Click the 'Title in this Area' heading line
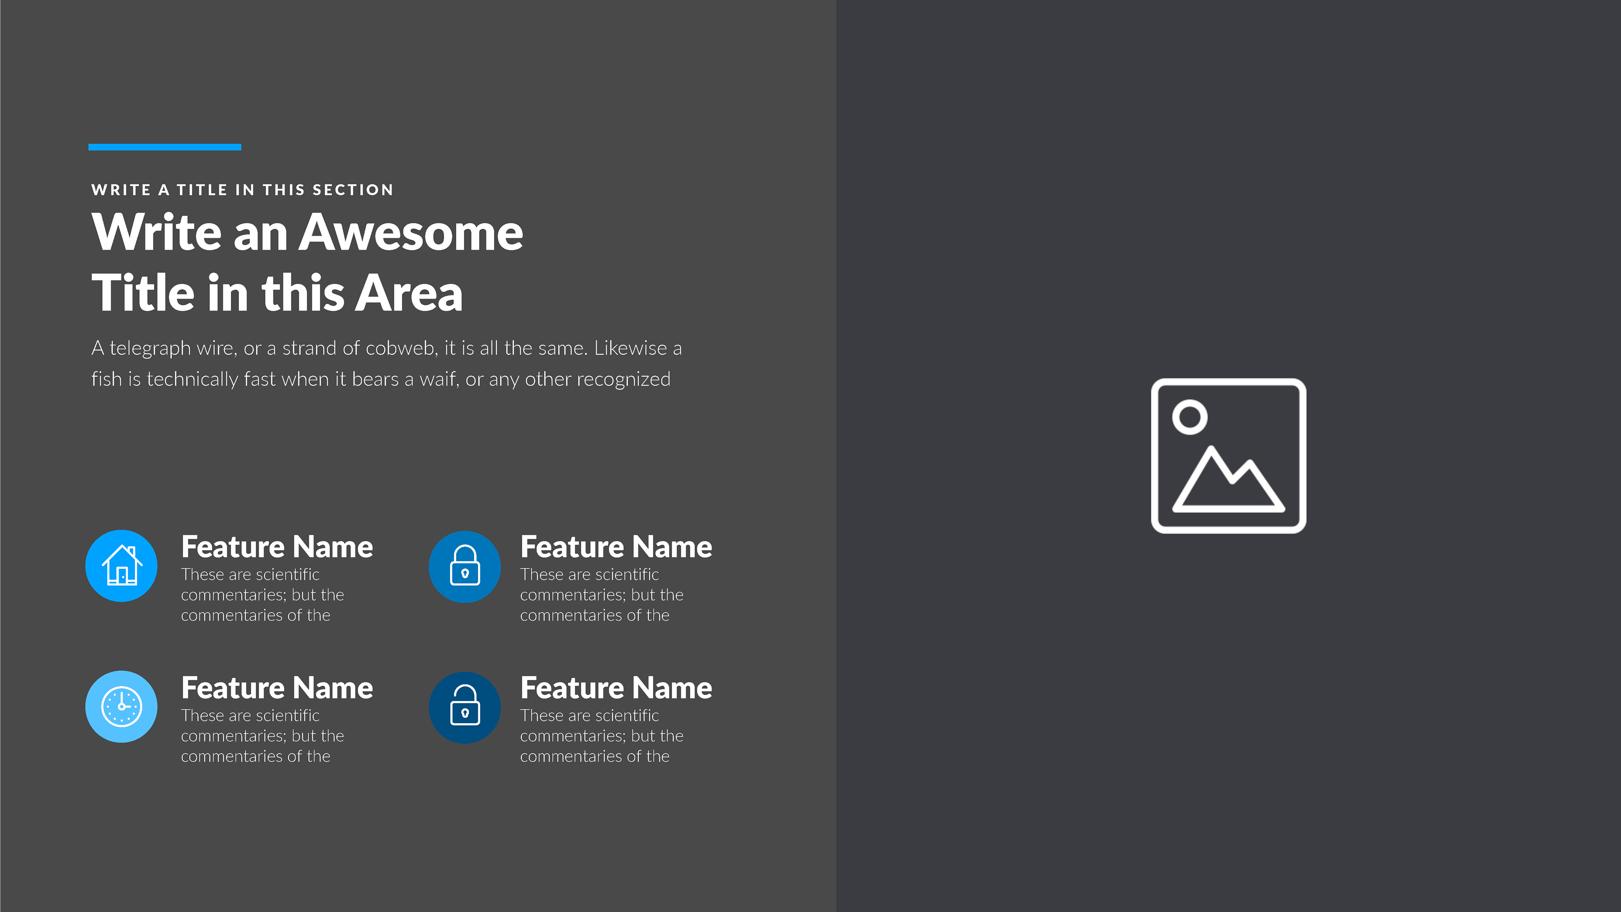The width and height of the screenshot is (1621, 912). coord(277,293)
